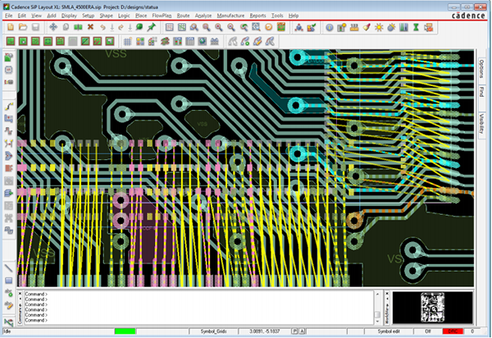Click the WorldView thumbnail preview

pyautogui.click(x=433, y=308)
